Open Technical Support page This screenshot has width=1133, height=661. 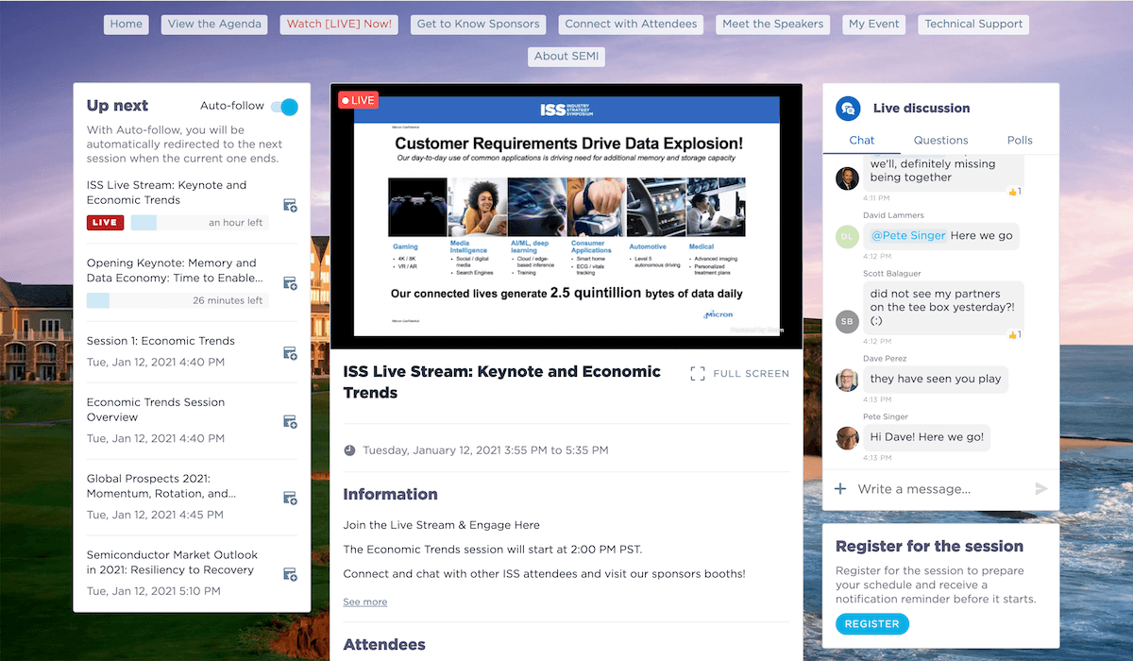point(973,25)
